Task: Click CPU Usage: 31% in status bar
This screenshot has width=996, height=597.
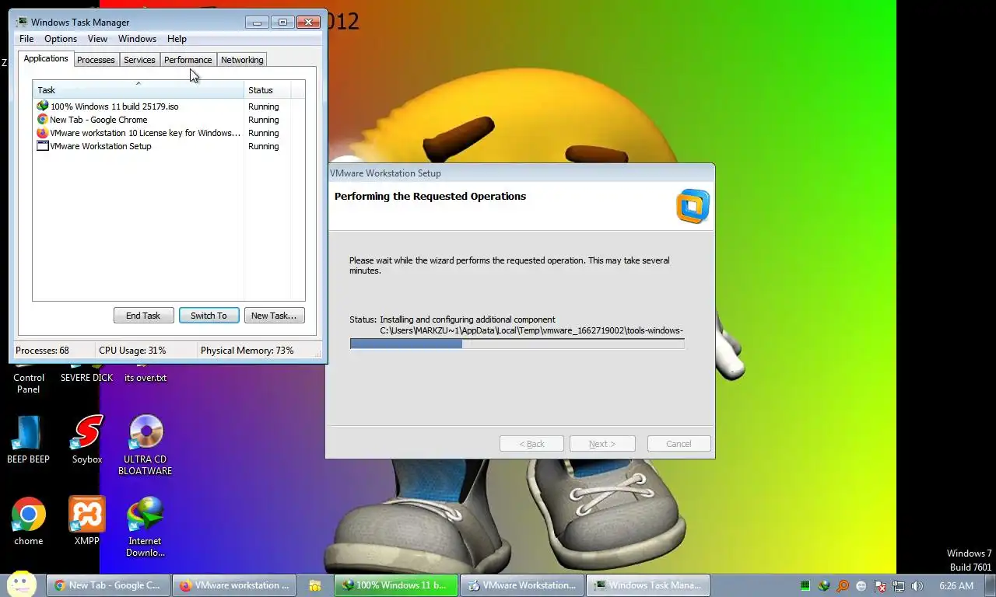Action: pos(132,351)
